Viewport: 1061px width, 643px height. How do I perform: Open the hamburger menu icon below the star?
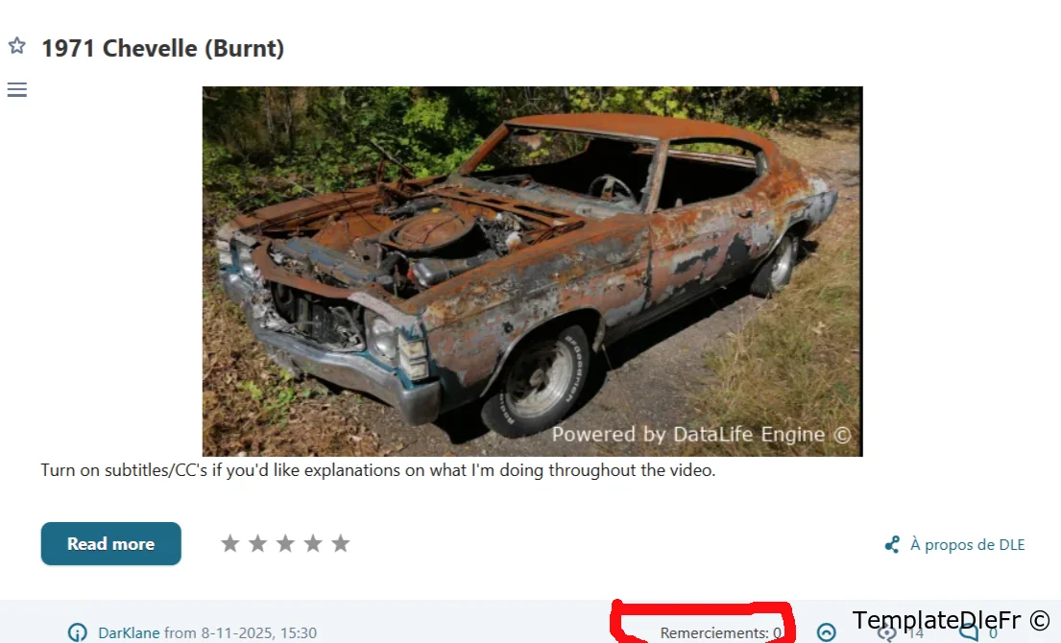tap(17, 89)
